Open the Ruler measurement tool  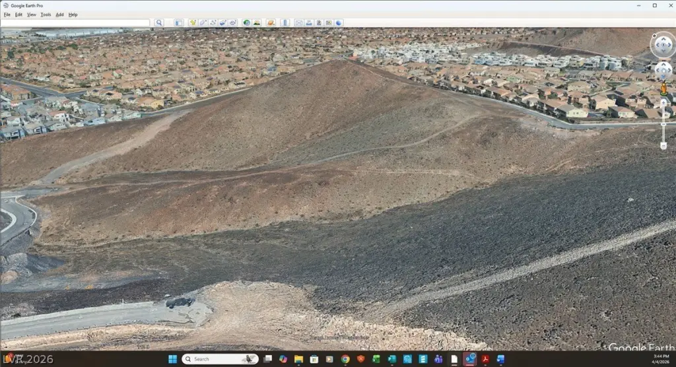pos(285,22)
